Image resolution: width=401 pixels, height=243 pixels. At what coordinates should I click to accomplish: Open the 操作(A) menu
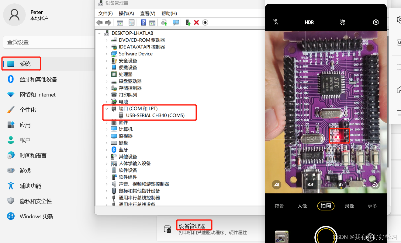126,13
